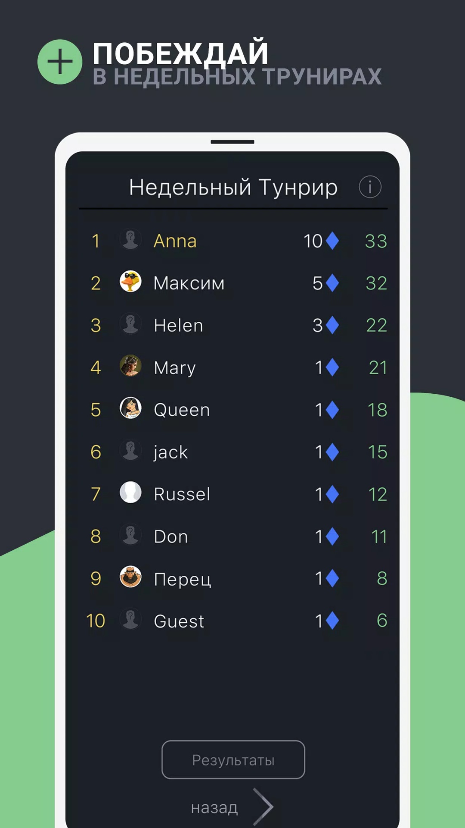The image size is (465, 828).
Task: Tap Mary's portrait avatar
Action: [x=130, y=366]
